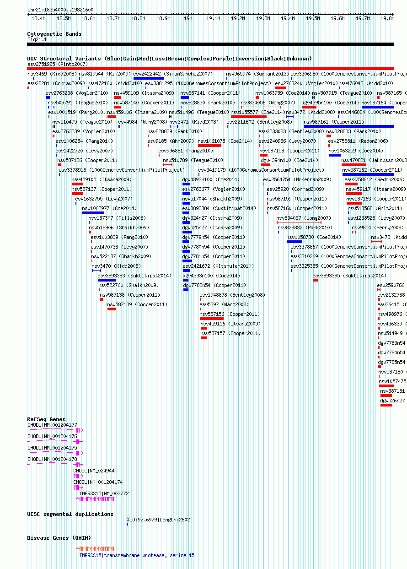This screenshot has width=407, height=569.
Task: Select esv5397 (Wang2008) variant
Action: pyautogui.click(x=224, y=304)
